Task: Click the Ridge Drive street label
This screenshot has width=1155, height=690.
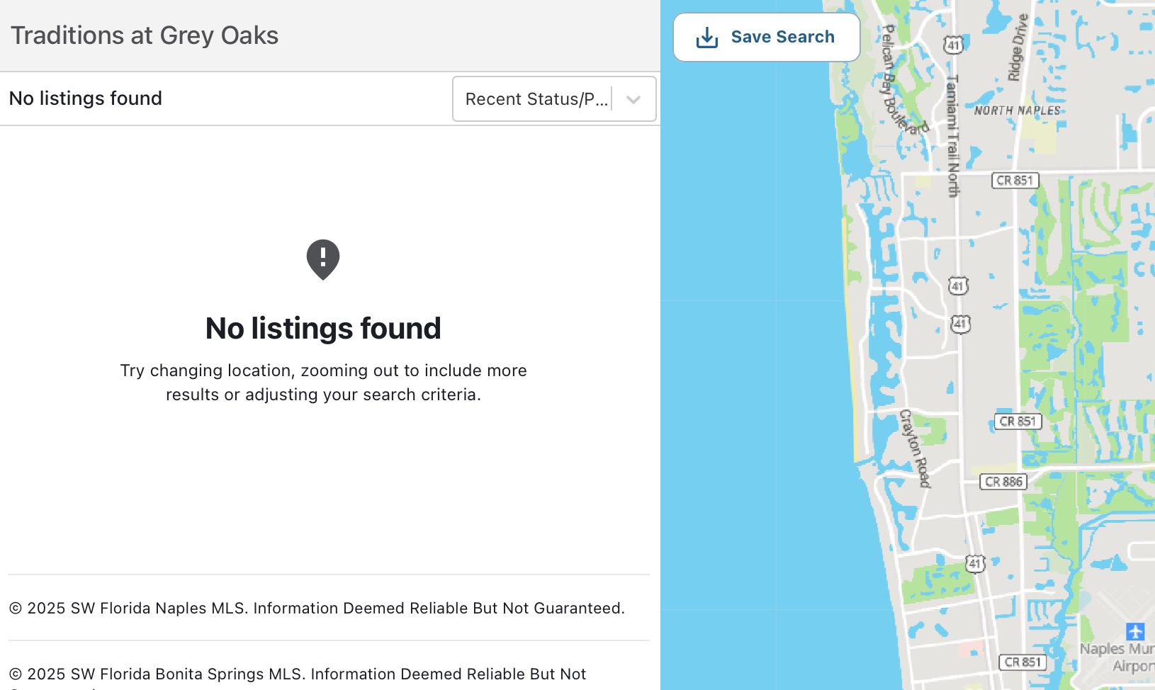Action: 1018,48
